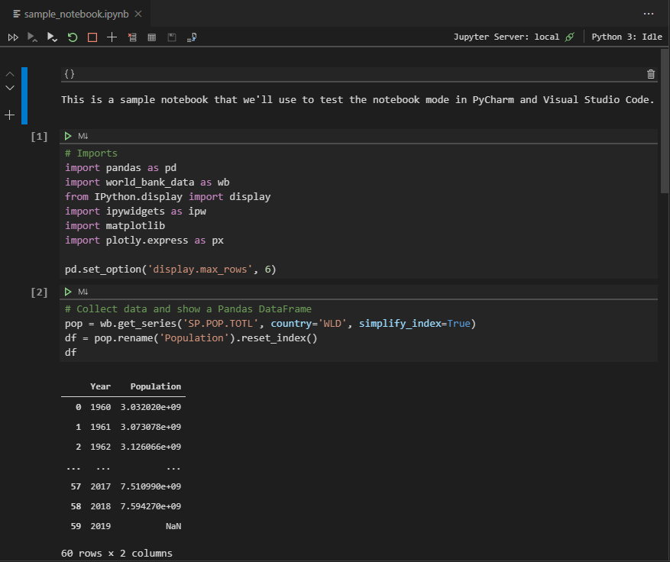Image resolution: width=670 pixels, height=562 pixels.
Task: Delete the markdown cell with trash icon
Action: (651, 74)
